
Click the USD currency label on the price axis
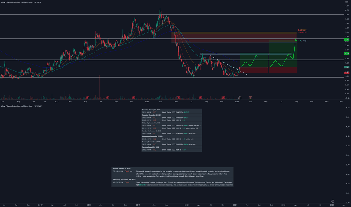347,2
